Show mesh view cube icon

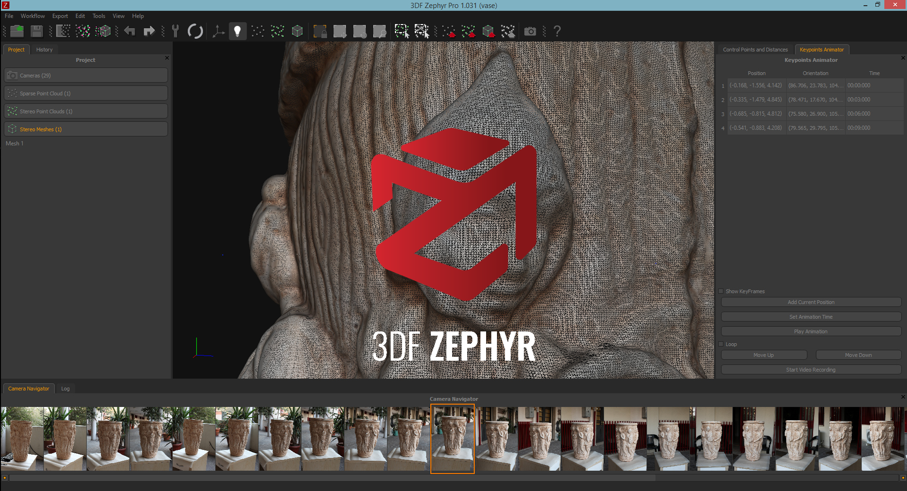[x=297, y=31]
